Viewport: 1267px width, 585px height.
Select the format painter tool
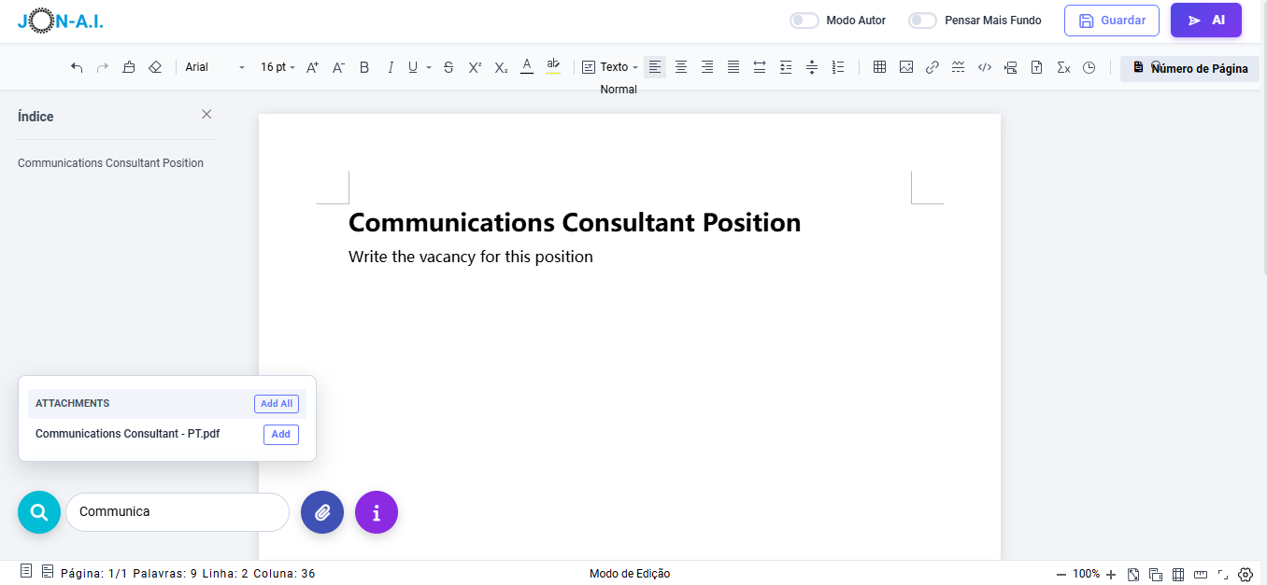129,67
